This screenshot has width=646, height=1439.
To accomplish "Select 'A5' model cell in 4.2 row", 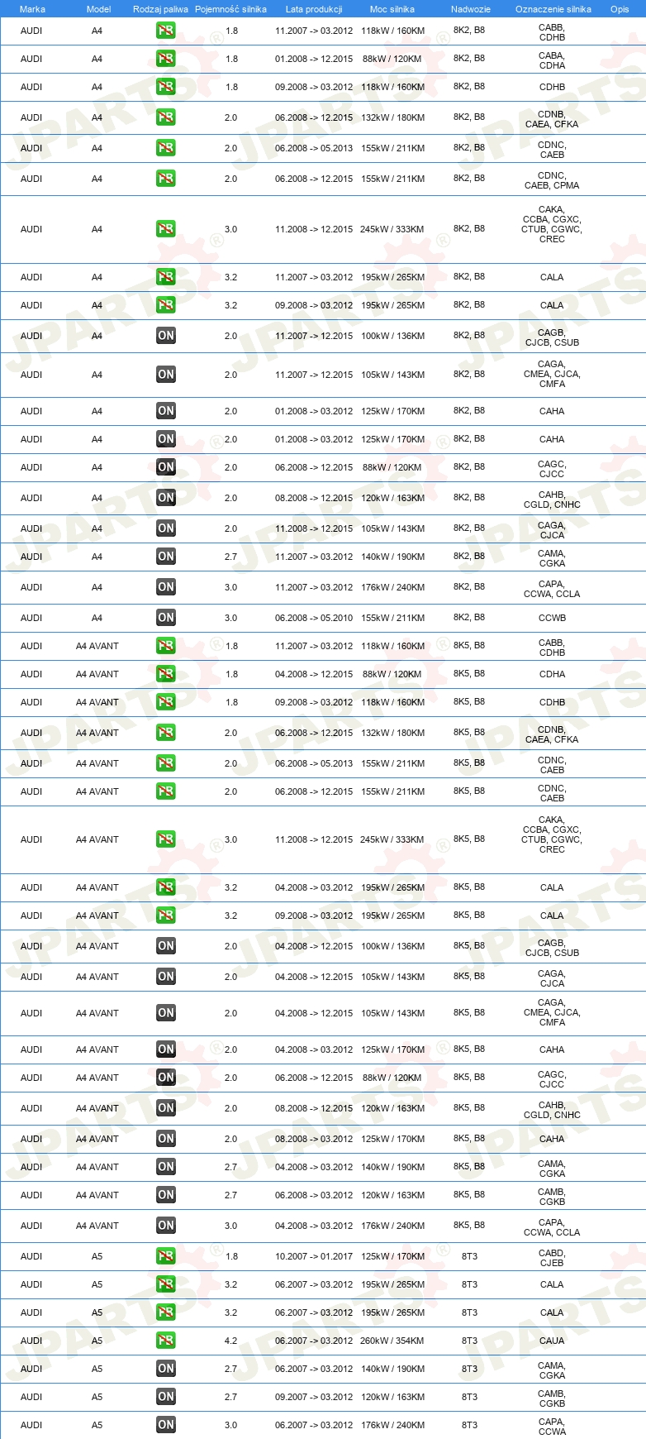I will tap(97, 1341).
